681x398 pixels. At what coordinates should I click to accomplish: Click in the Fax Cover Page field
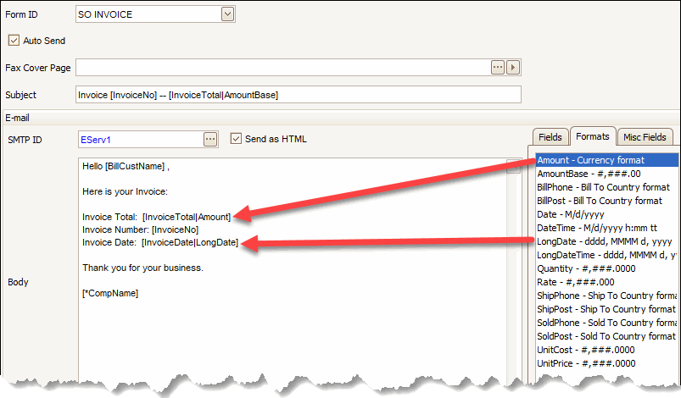[x=280, y=68]
